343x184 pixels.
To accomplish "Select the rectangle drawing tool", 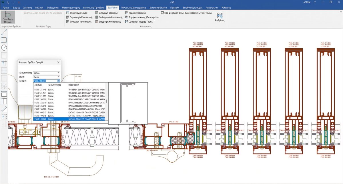I will pyautogui.click(x=4, y=40).
